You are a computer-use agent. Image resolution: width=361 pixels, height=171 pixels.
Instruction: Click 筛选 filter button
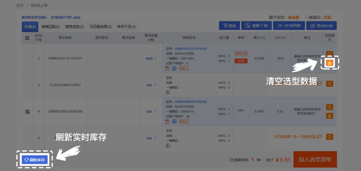229,26
